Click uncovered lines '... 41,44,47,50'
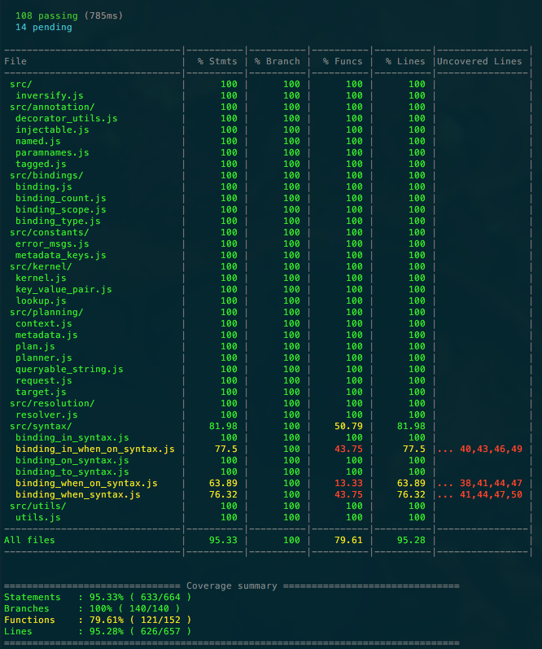This screenshot has width=542, height=649. pyautogui.click(x=480, y=494)
